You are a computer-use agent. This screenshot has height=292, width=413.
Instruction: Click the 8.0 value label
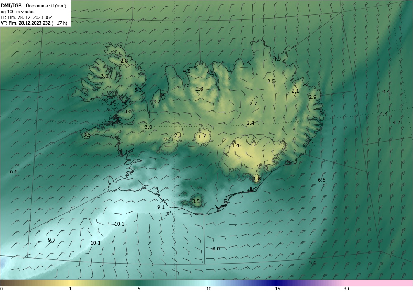[216, 249]
